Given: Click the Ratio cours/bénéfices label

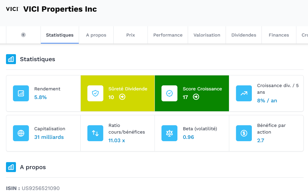Looking at the screenshot, I should coord(127,129).
